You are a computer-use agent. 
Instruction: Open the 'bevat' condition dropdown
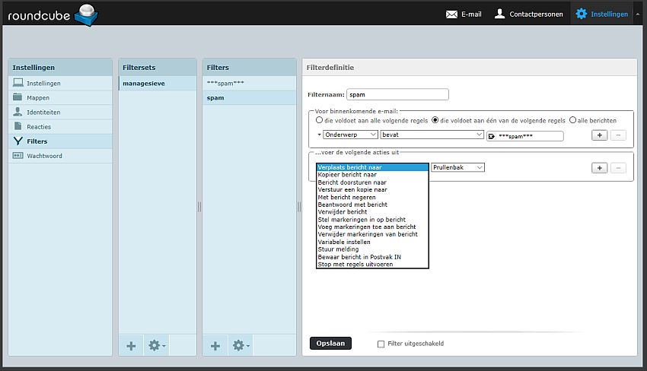[432, 135]
